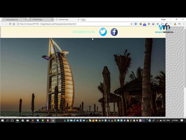
Task: Open Task View on the taskbar
Action: click(x=12, y=120)
